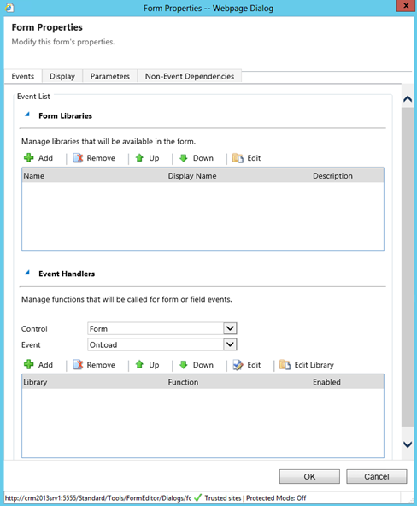Add a new event handler
The width and height of the screenshot is (417, 506).
pos(38,365)
